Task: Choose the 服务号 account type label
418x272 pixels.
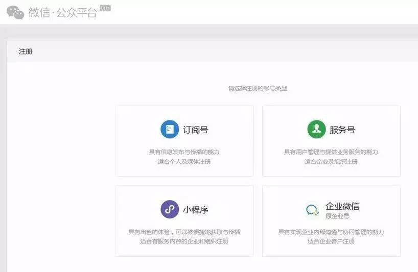Action: (342, 130)
